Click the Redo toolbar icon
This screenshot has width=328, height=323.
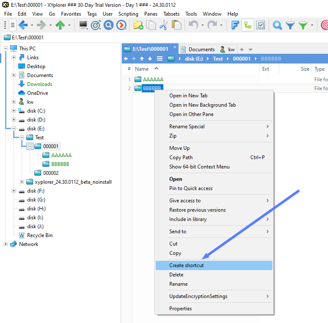point(212,25)
